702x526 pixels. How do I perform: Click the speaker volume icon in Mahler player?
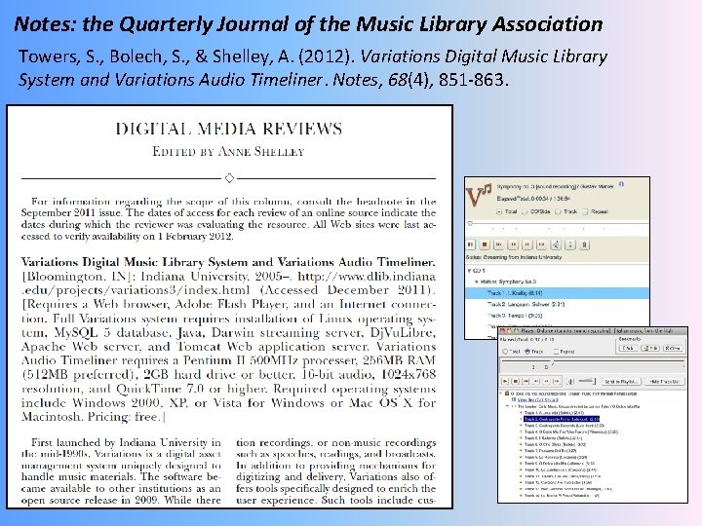pyautogui.click(x=556, y=244)
